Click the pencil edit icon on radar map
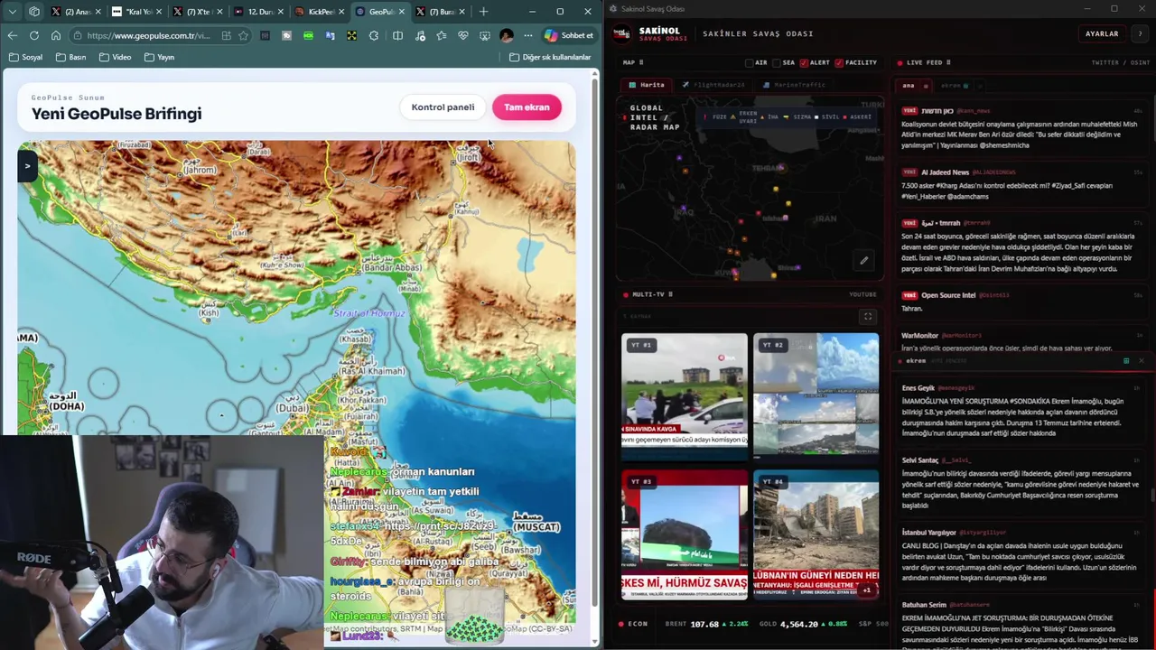Screen dimensions: 1156x650 point(863,261)
